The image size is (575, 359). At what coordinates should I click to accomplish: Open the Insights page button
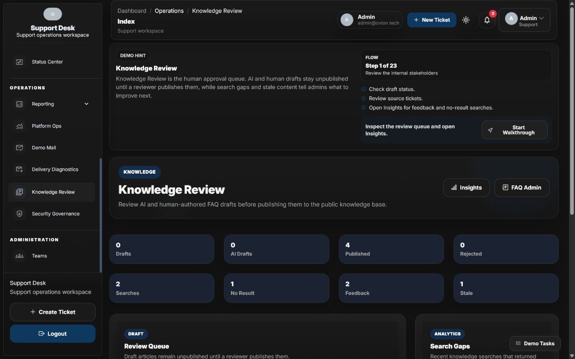click(x=466, y=188)
